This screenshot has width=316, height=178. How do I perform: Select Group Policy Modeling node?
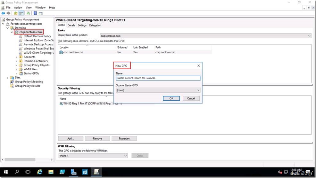pyautogui.click(x=29, y=82)
